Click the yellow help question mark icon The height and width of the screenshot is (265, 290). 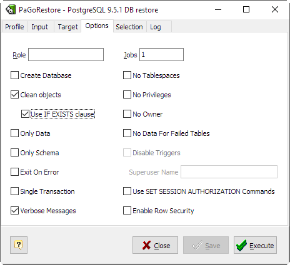tap(19, 245)
